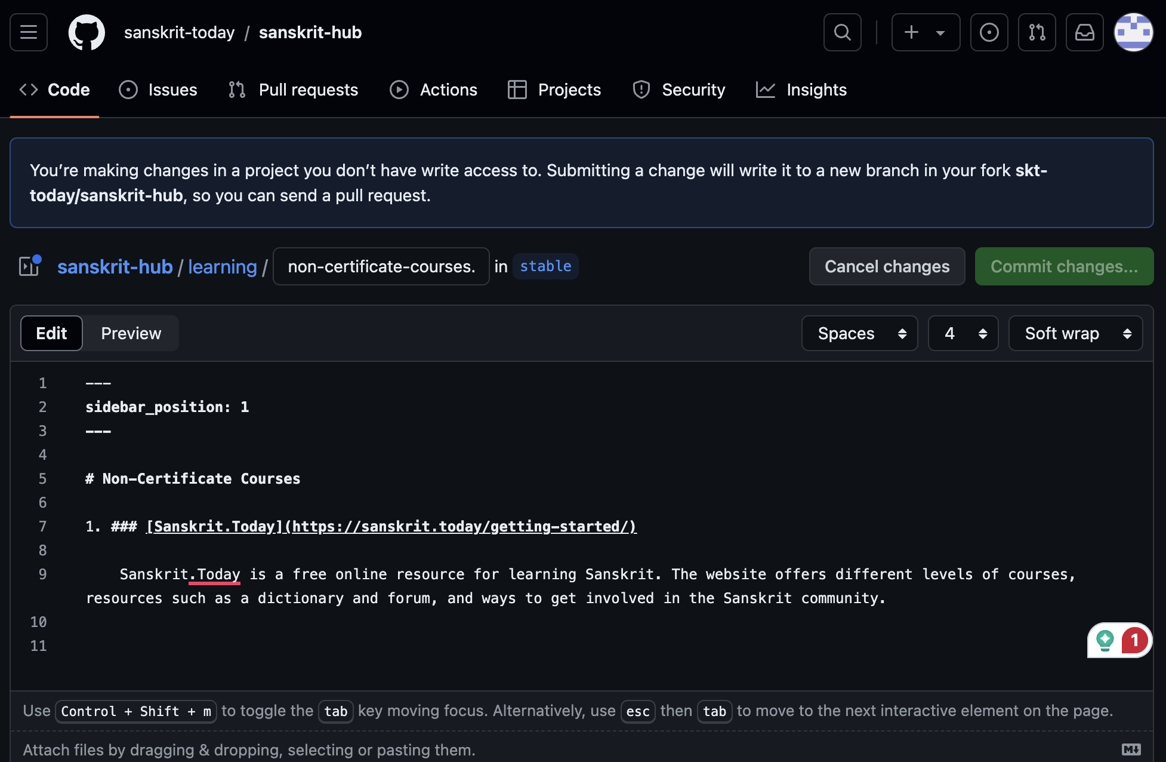Open the issues circle icon in header

(x=989, y=32)
